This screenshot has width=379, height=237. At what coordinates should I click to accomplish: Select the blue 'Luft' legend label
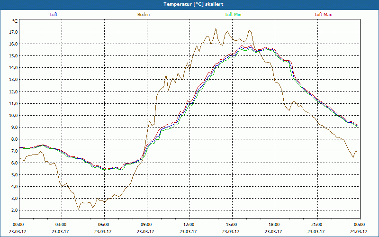click(54, 15)
